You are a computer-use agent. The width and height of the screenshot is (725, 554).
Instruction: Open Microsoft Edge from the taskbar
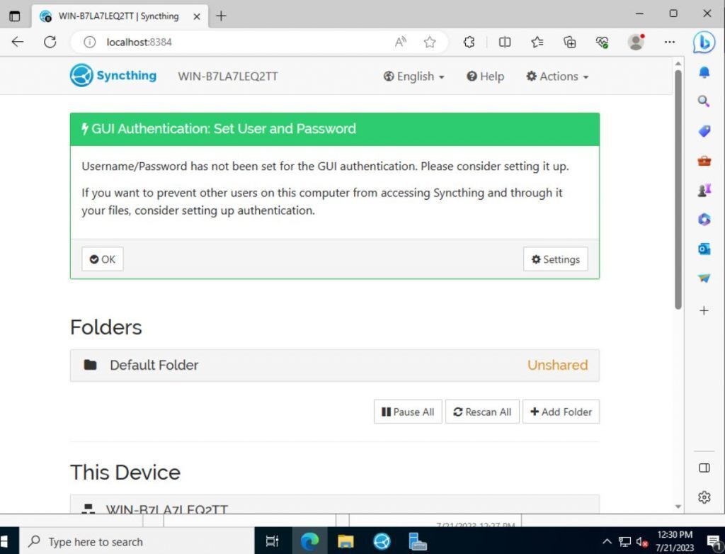coord(309,541)
